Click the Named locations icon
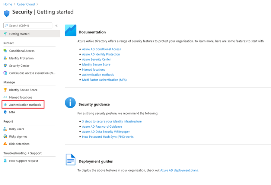271x185 pixels. click(x=5, y=97)
